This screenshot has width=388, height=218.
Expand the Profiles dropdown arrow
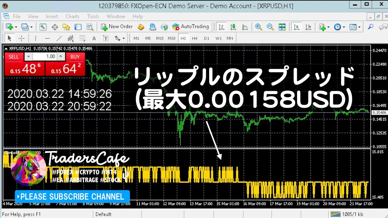click(x=31, y=27)
